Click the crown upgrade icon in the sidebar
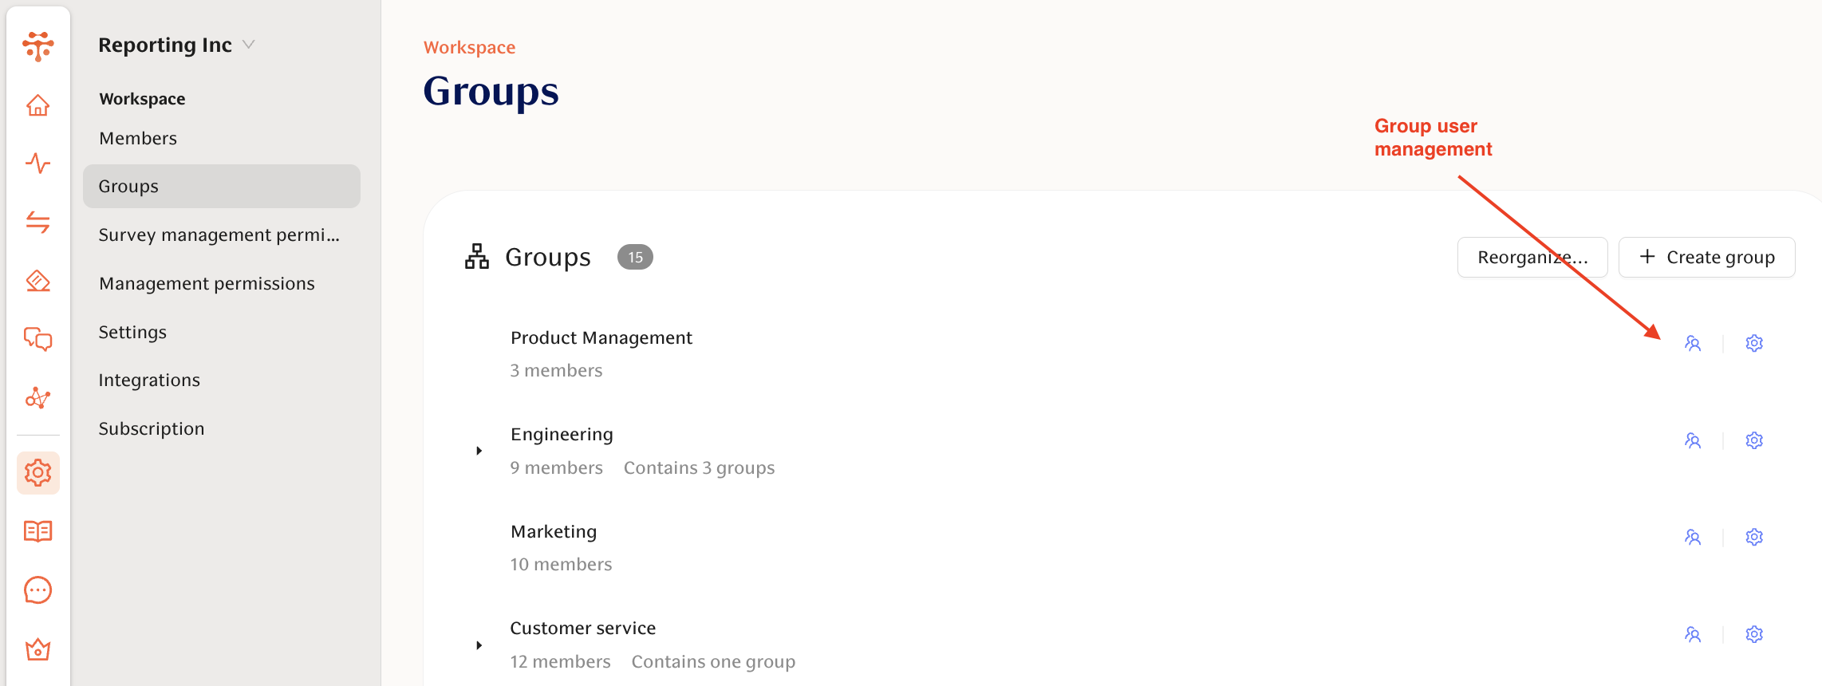 click(x=37, y=649)
